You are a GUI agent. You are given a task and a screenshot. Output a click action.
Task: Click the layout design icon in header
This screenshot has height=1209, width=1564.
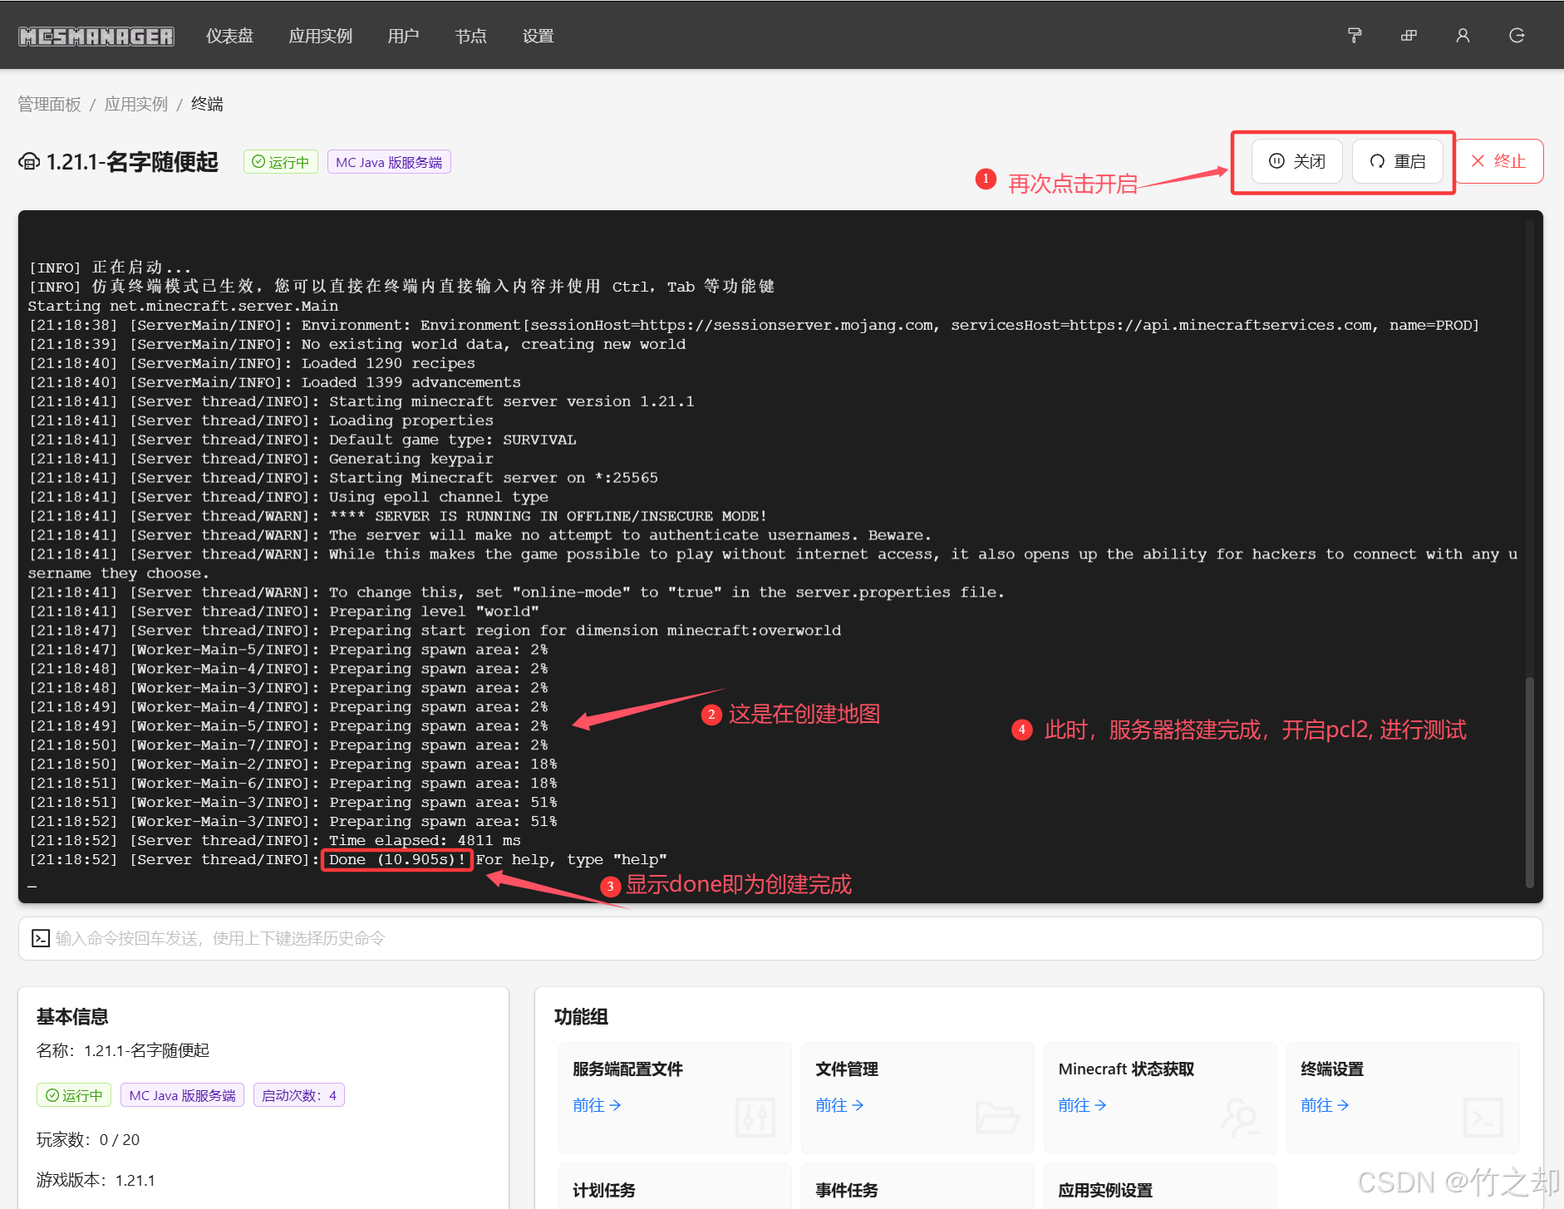1409,36
